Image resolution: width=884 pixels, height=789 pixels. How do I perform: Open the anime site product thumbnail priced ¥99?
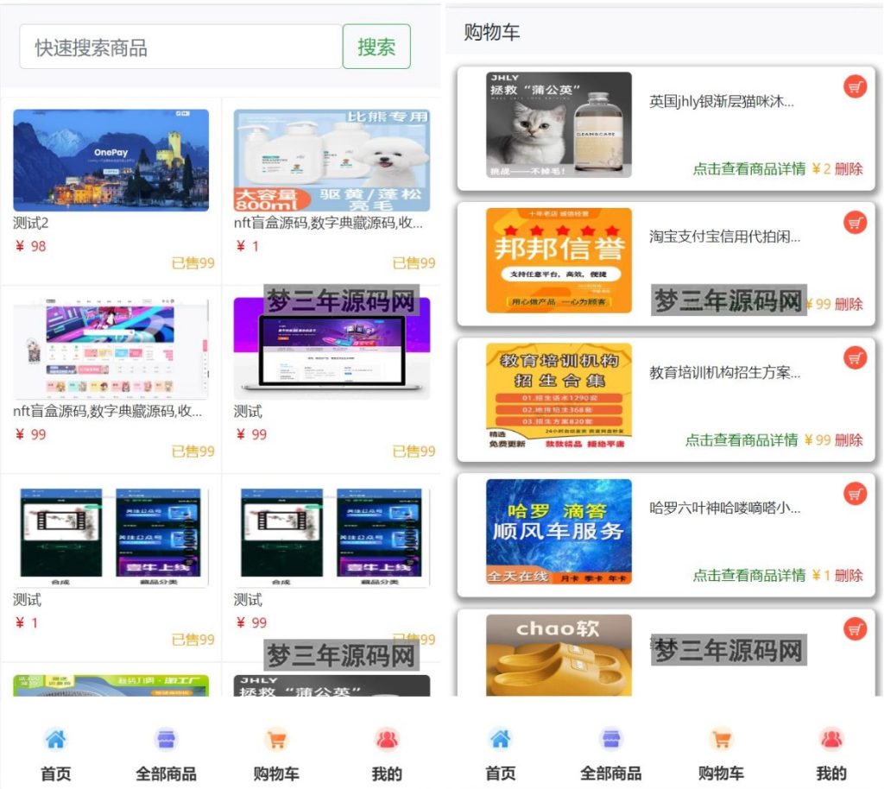pyautogui.click(x=111, y=348)
